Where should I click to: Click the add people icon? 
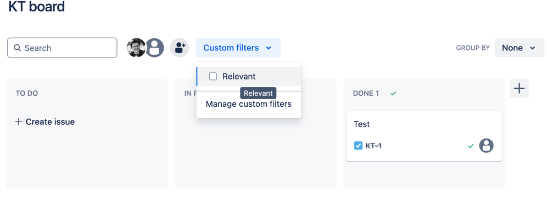click(x=180, y=48)
